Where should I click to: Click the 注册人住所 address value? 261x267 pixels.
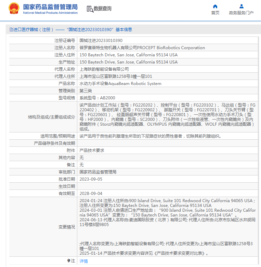click(129, 55)
